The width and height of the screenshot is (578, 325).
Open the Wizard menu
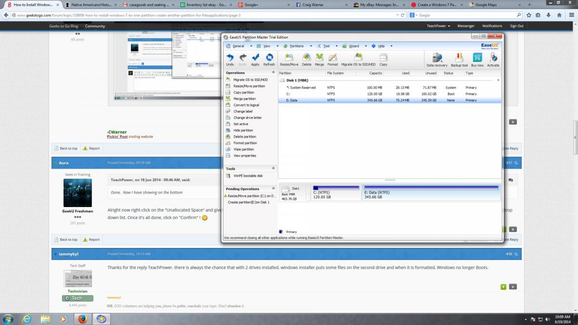[x=354, y=46]
